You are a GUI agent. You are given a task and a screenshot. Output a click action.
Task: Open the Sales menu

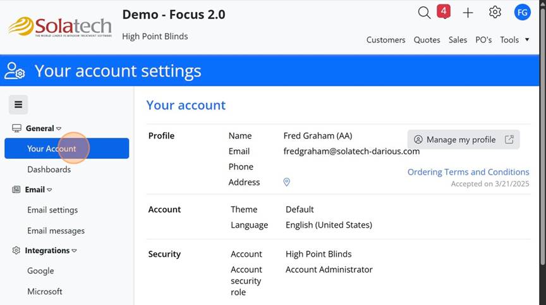pyautogui.click(x=458, y=40)
